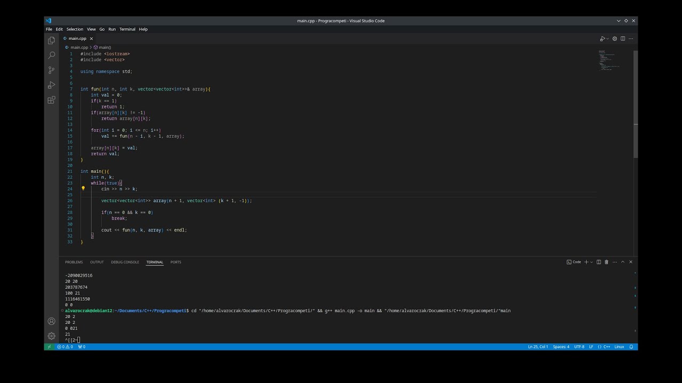682x383 pixels.
Task: Open the Edit menu
Action: click(x=59, y=29)
